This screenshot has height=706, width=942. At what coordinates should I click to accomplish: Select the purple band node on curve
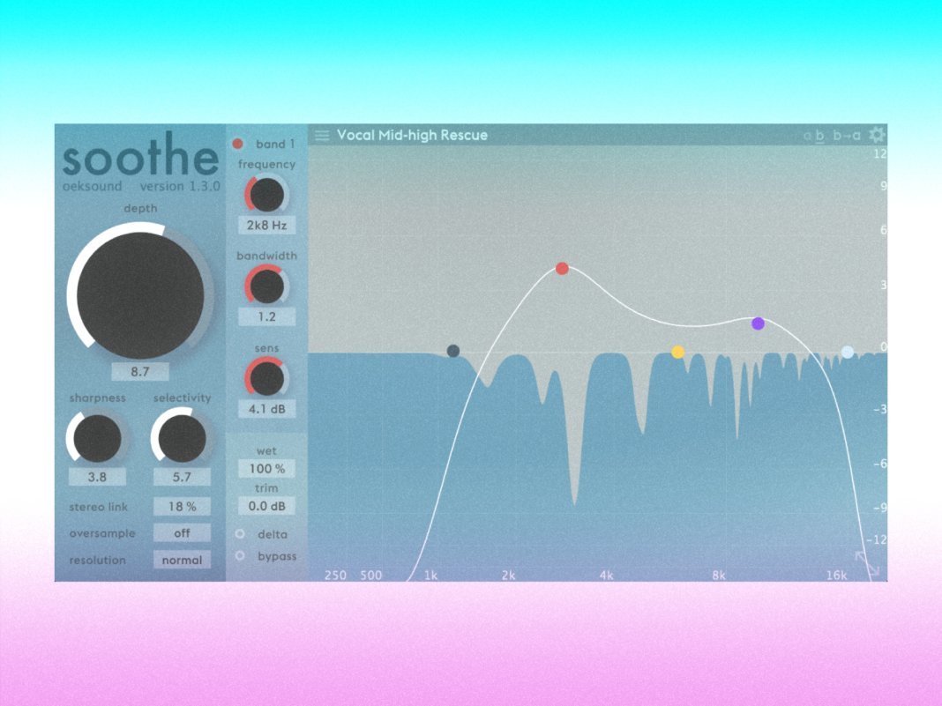pos(758,323)
